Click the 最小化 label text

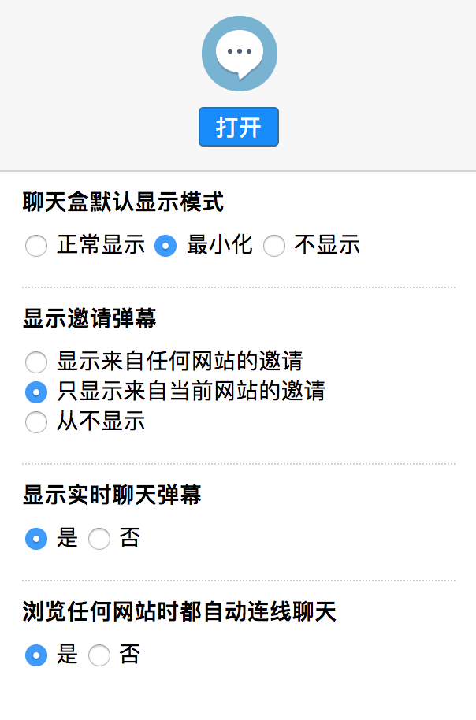tap(219, 245)
